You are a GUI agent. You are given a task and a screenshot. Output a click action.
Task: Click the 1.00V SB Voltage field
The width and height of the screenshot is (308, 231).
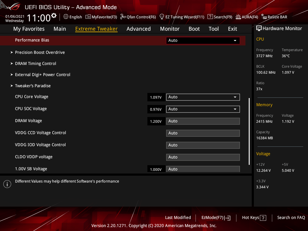[203, 169]
